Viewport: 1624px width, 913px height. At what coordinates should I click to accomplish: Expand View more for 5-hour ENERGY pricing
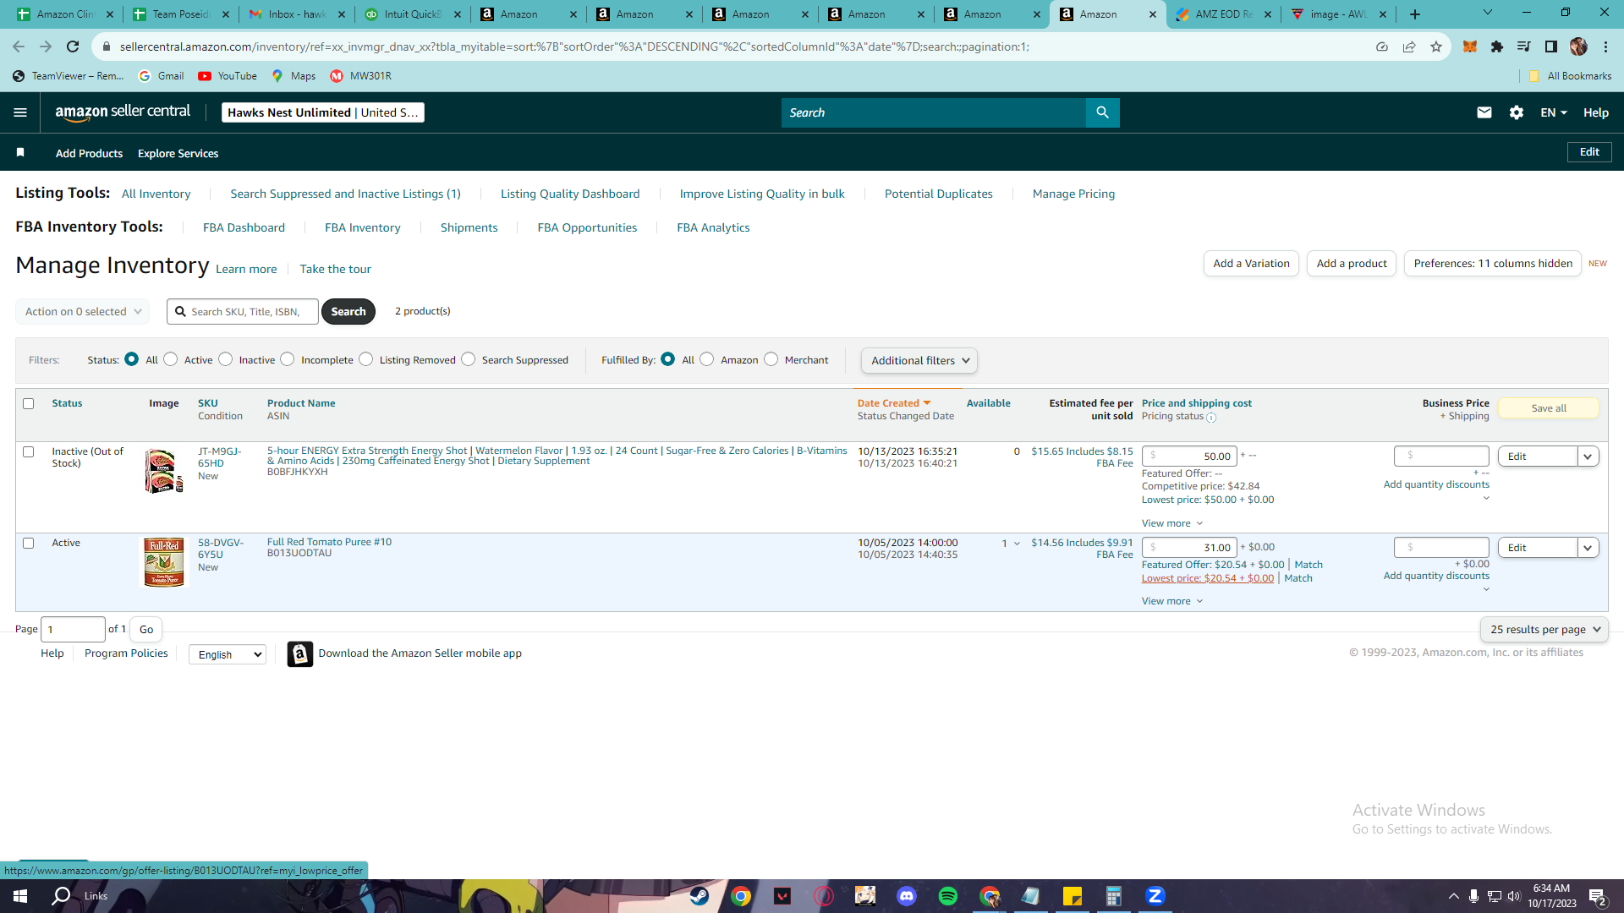point(1172,523)
